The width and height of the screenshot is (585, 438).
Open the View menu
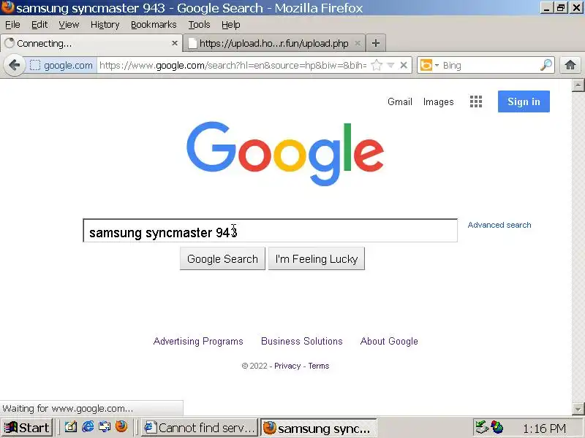coord(69,25)
